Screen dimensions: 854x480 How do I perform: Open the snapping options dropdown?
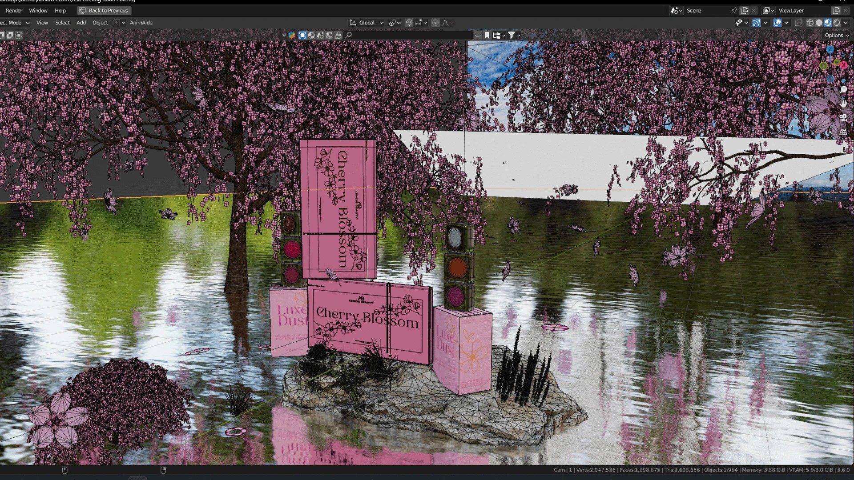[x=421, y=23]
